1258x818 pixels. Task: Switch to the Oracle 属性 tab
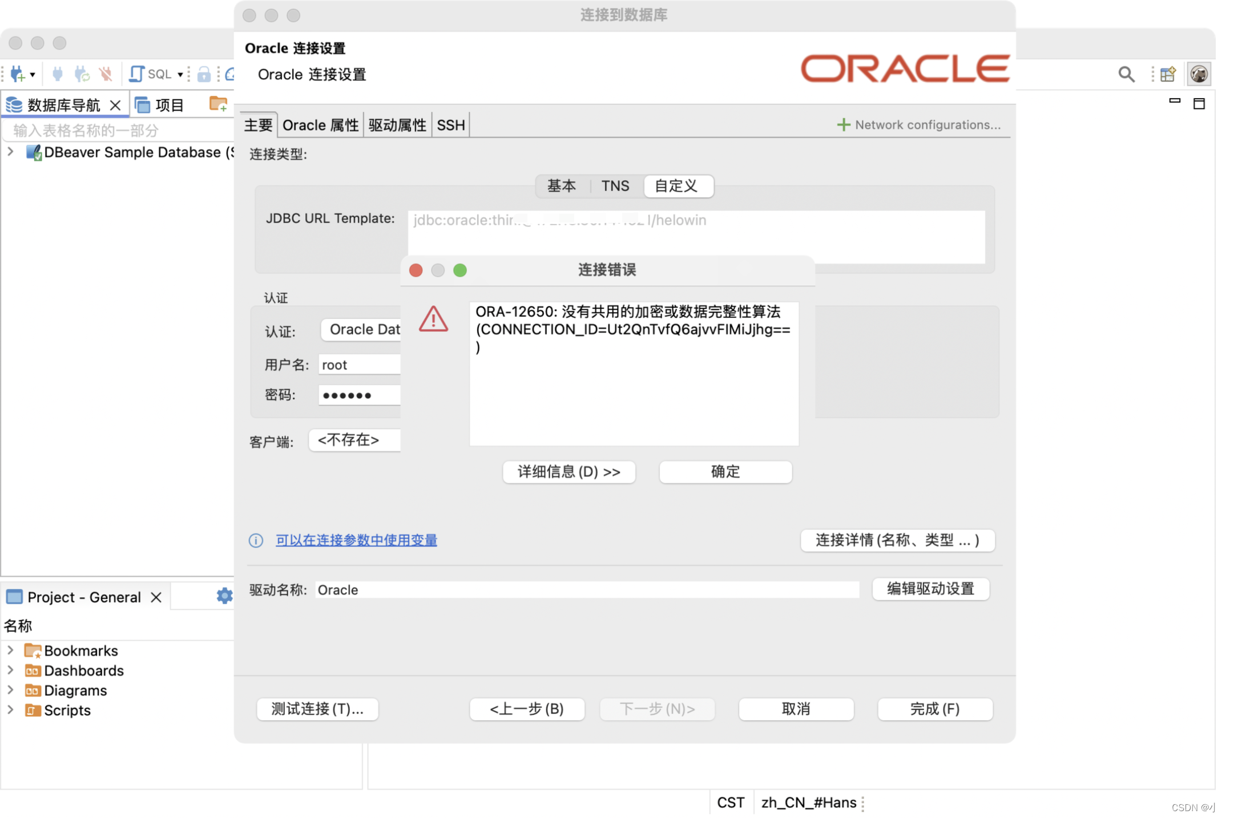pos(321,125)
